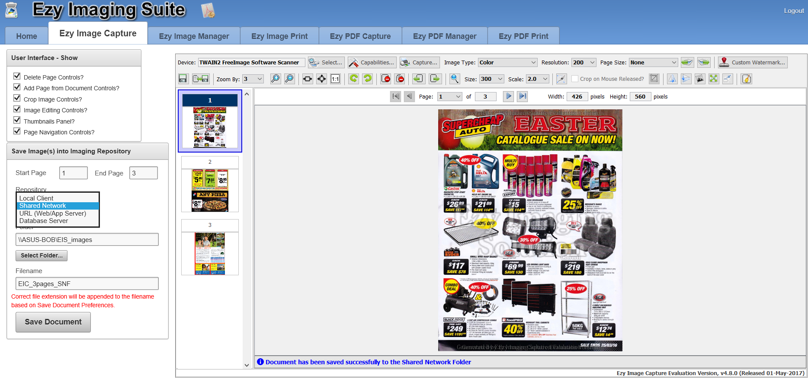Click the fit to width icon
The image size is (808, 382).
(308, 79)
